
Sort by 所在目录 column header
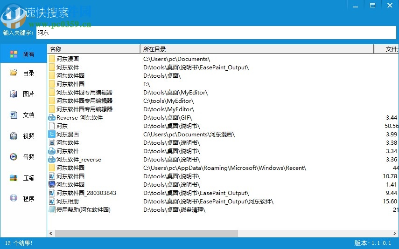point(257,49)
